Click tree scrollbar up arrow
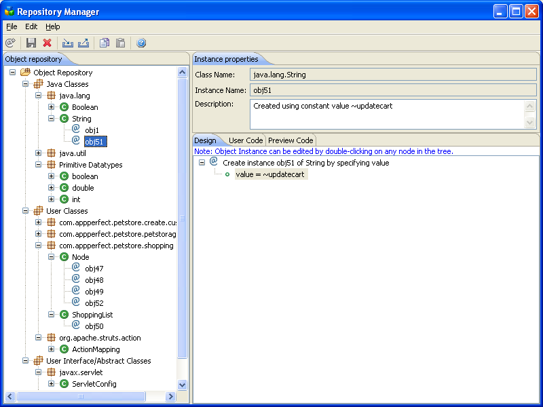Image resolution: width=543 pixels, height=407 pixels. coord(182,73)
